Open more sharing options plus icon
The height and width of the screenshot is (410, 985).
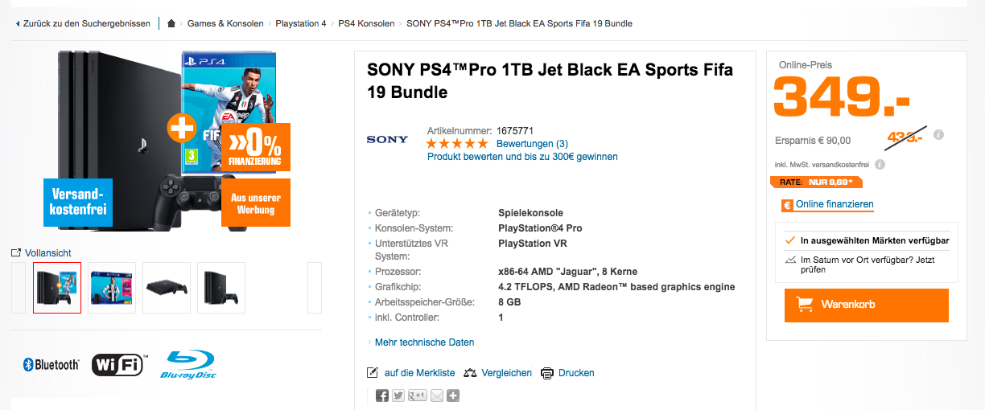tap(453, 396)
